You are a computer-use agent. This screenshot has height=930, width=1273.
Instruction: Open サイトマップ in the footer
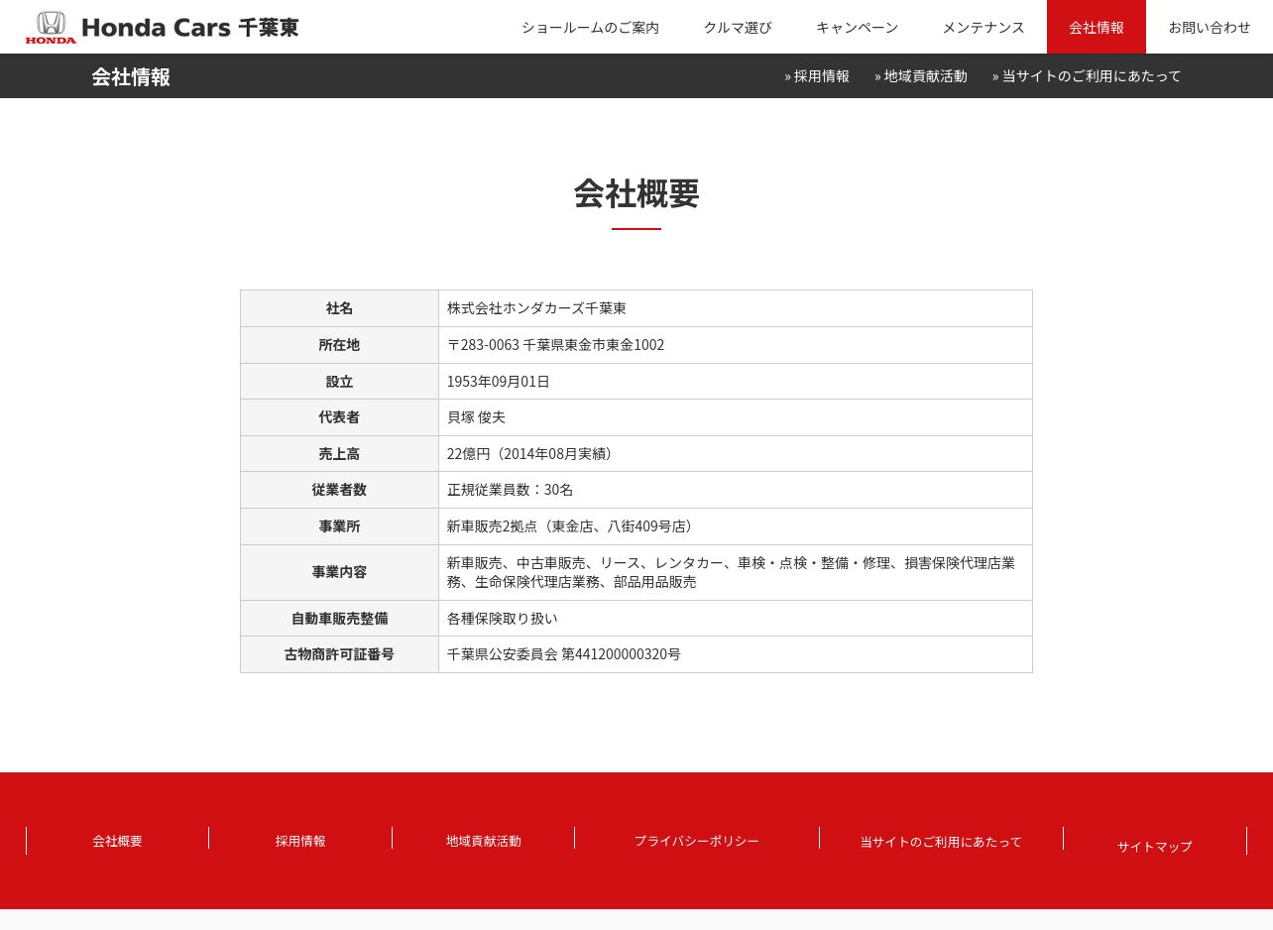pyautogui.click(x=1155, y=847)
